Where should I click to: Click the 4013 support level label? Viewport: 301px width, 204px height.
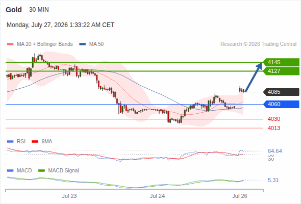click(x=274, y=128)
